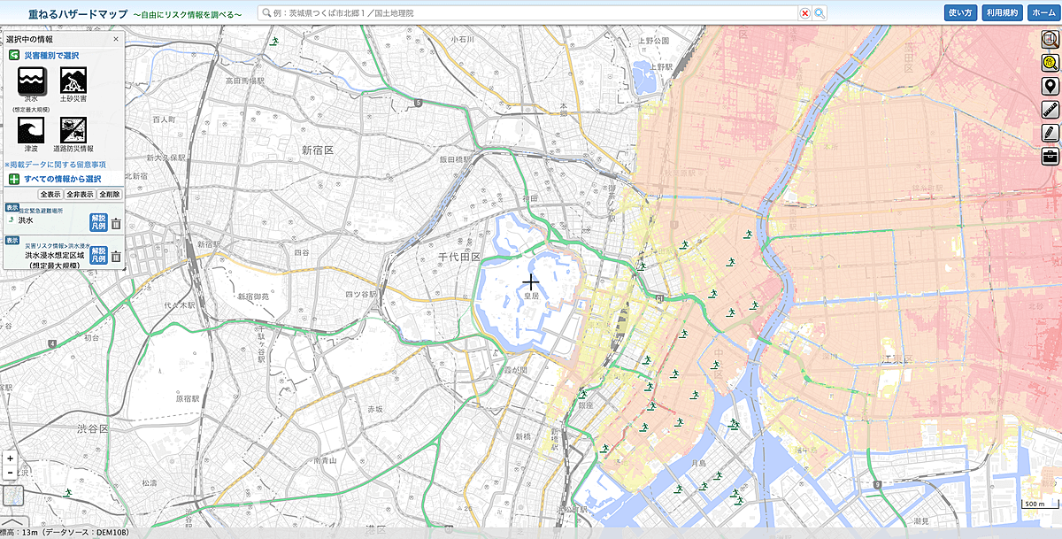Click the yellow risk search magnifier icon

tap(1050, 63)
